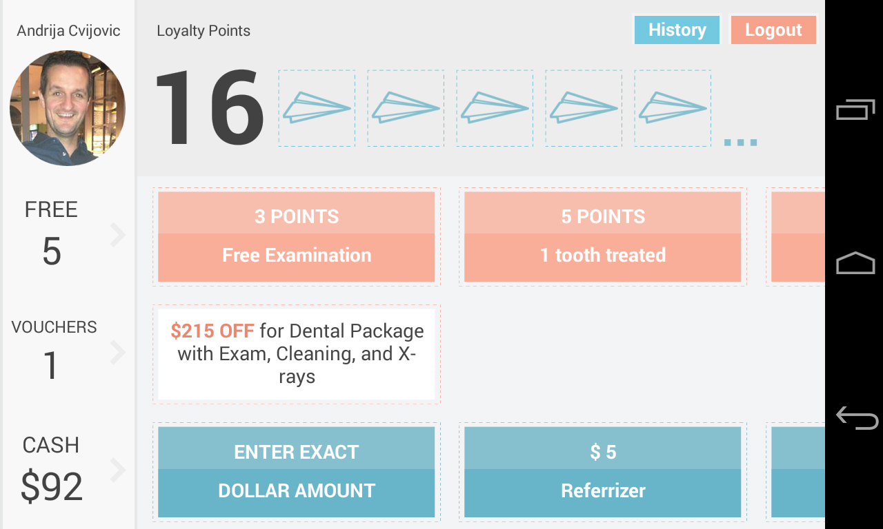The width and height of the screenshot is (883, 529).
Task: Select the $215 OFF Dental Package voucher
Action: 297,354
